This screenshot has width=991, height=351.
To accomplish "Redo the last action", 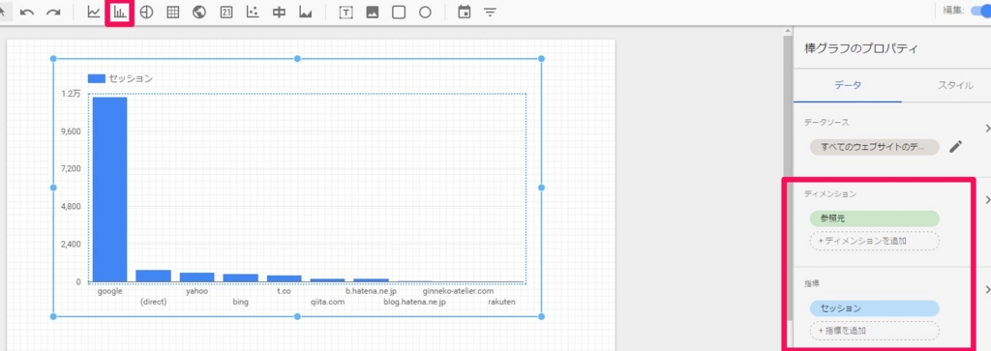I will click(54, 13).
